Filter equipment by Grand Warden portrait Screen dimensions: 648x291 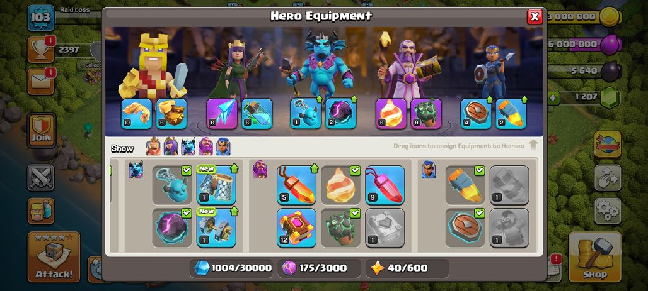(x=205, y=146)
